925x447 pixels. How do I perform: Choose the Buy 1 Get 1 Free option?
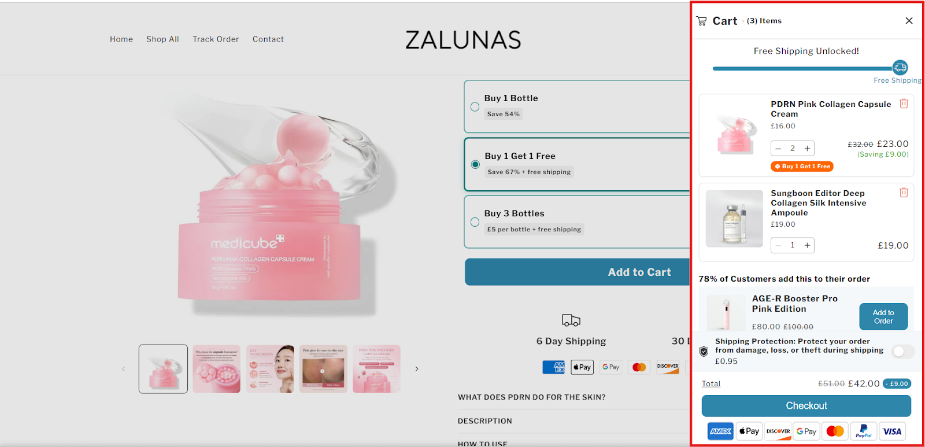[x=475, y=164]
